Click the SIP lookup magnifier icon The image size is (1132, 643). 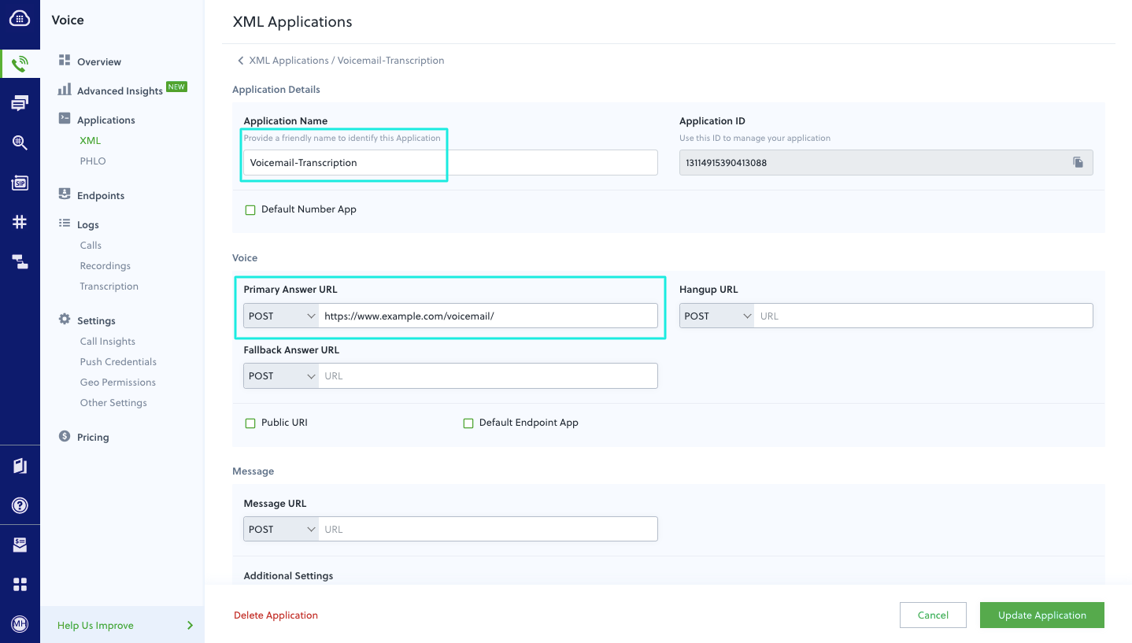(20, 142)
